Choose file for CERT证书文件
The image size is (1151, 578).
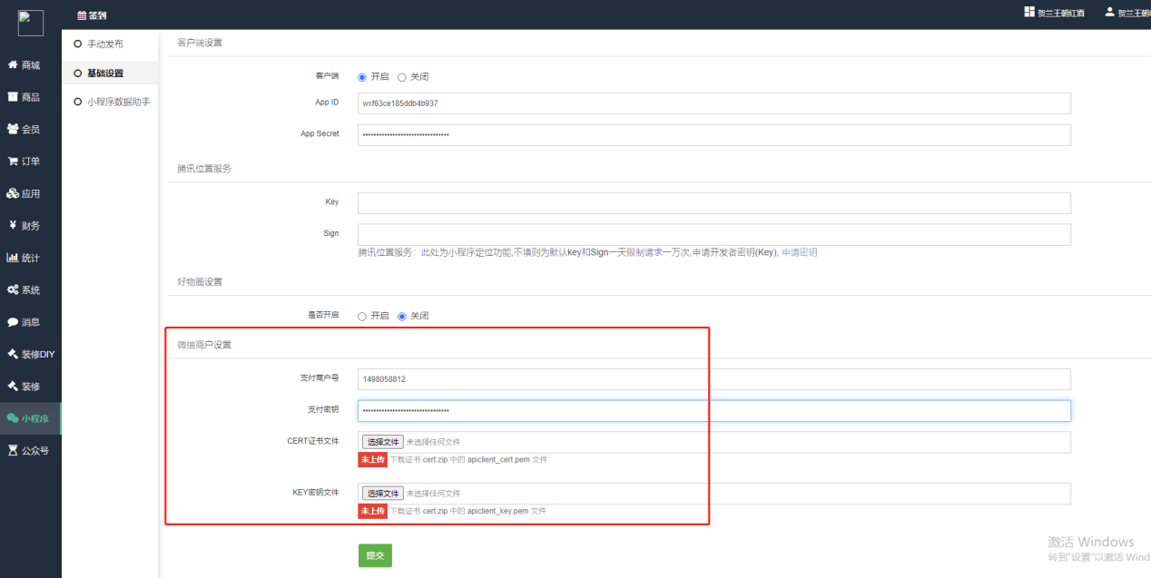[382, 442]
